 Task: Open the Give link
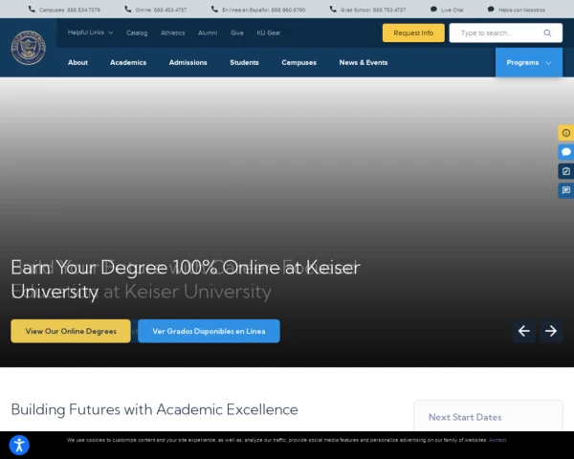(237, 33)
